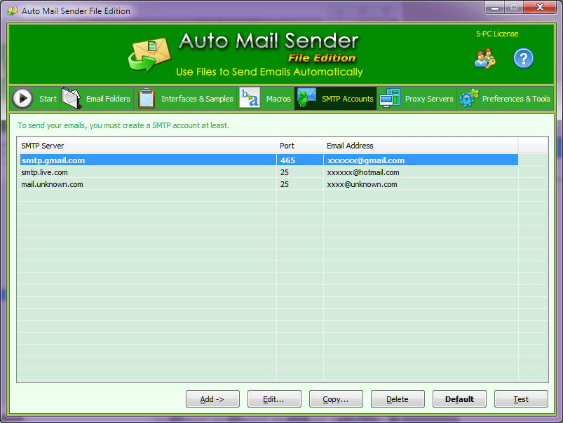Click the Default button
Image resolution: width=563 pixels, height=423 pixels.
click(x=460, y=399)
